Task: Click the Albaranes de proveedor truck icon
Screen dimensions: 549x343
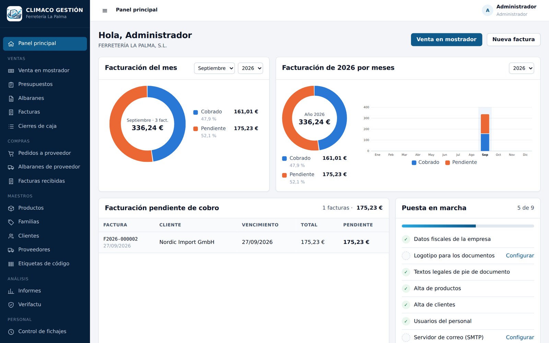Action: tap(11, 167)
